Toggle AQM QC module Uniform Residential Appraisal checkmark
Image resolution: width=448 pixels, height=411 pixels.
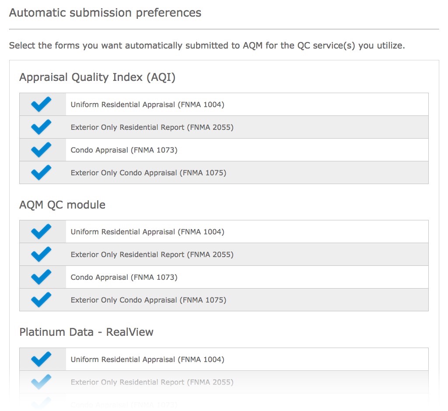(x=41, y=231)
